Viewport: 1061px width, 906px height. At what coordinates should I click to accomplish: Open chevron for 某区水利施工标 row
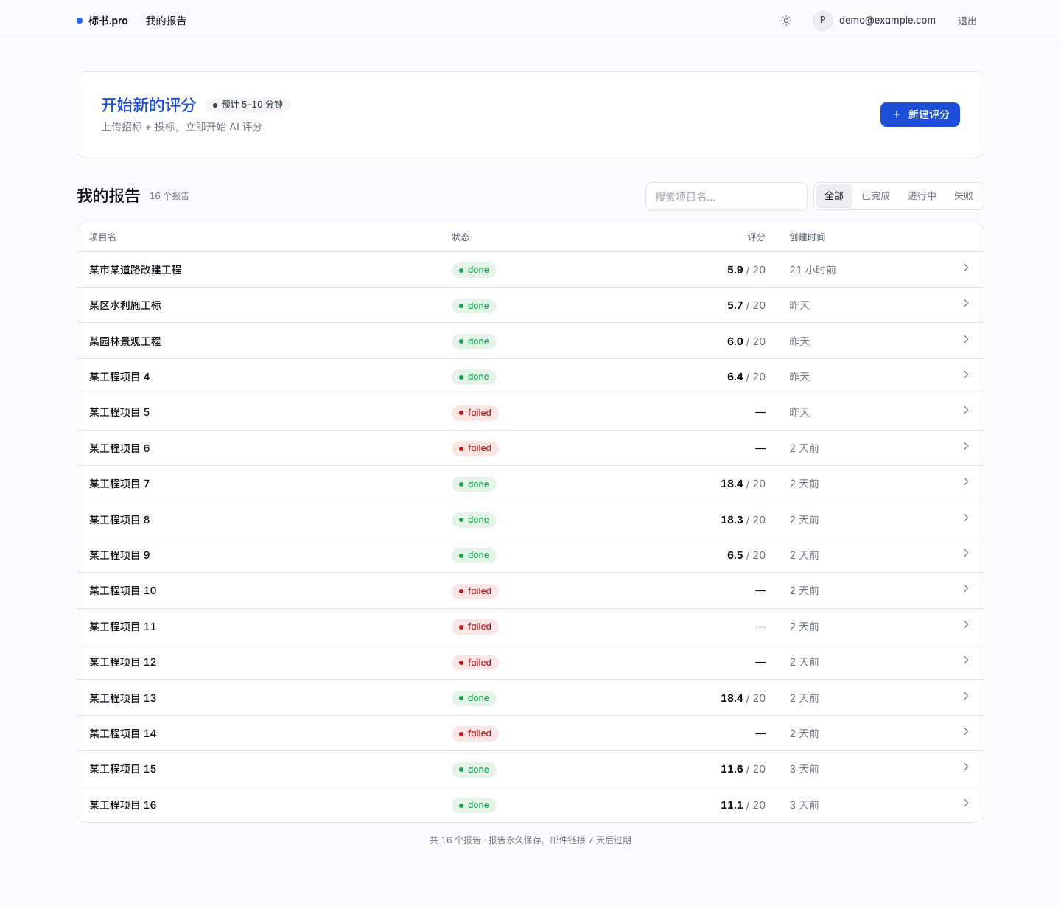tap(966, 304)
